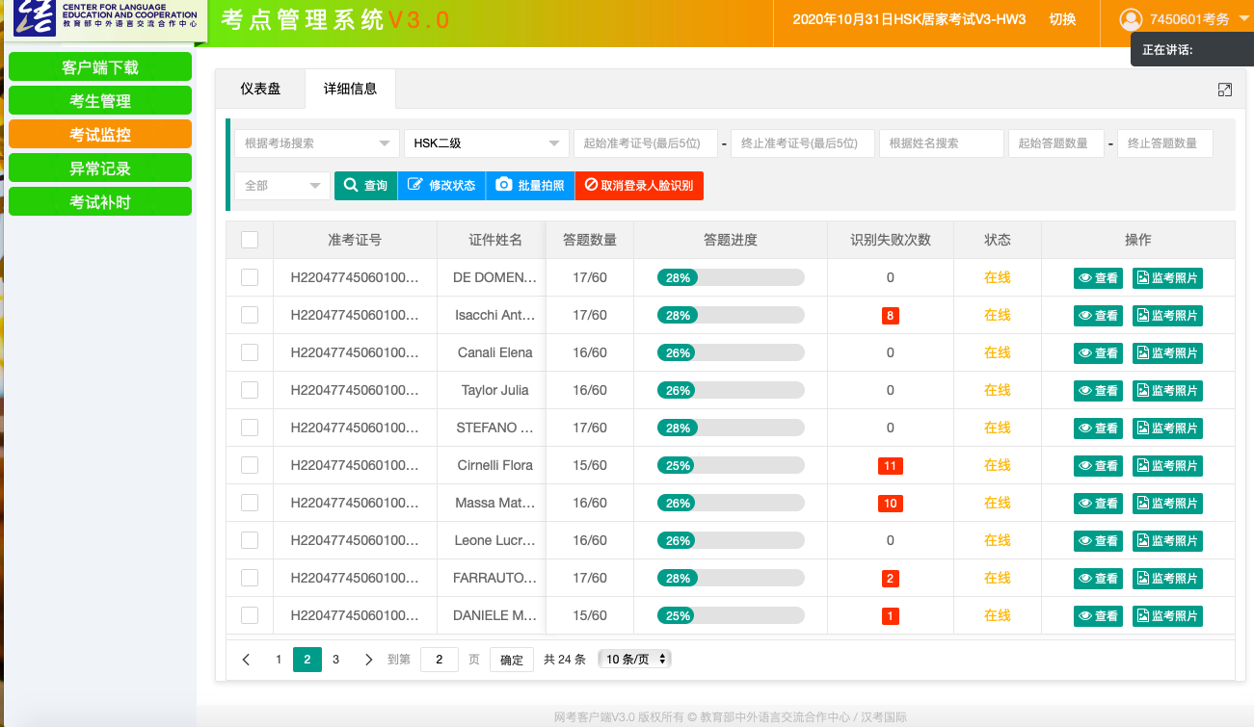
Task: Click the 切换 switch exam link
Action: click(x=1062, y=19)
